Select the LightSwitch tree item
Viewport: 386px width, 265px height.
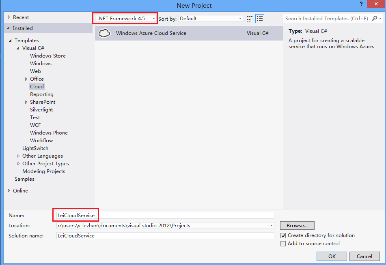pos(35,148)
